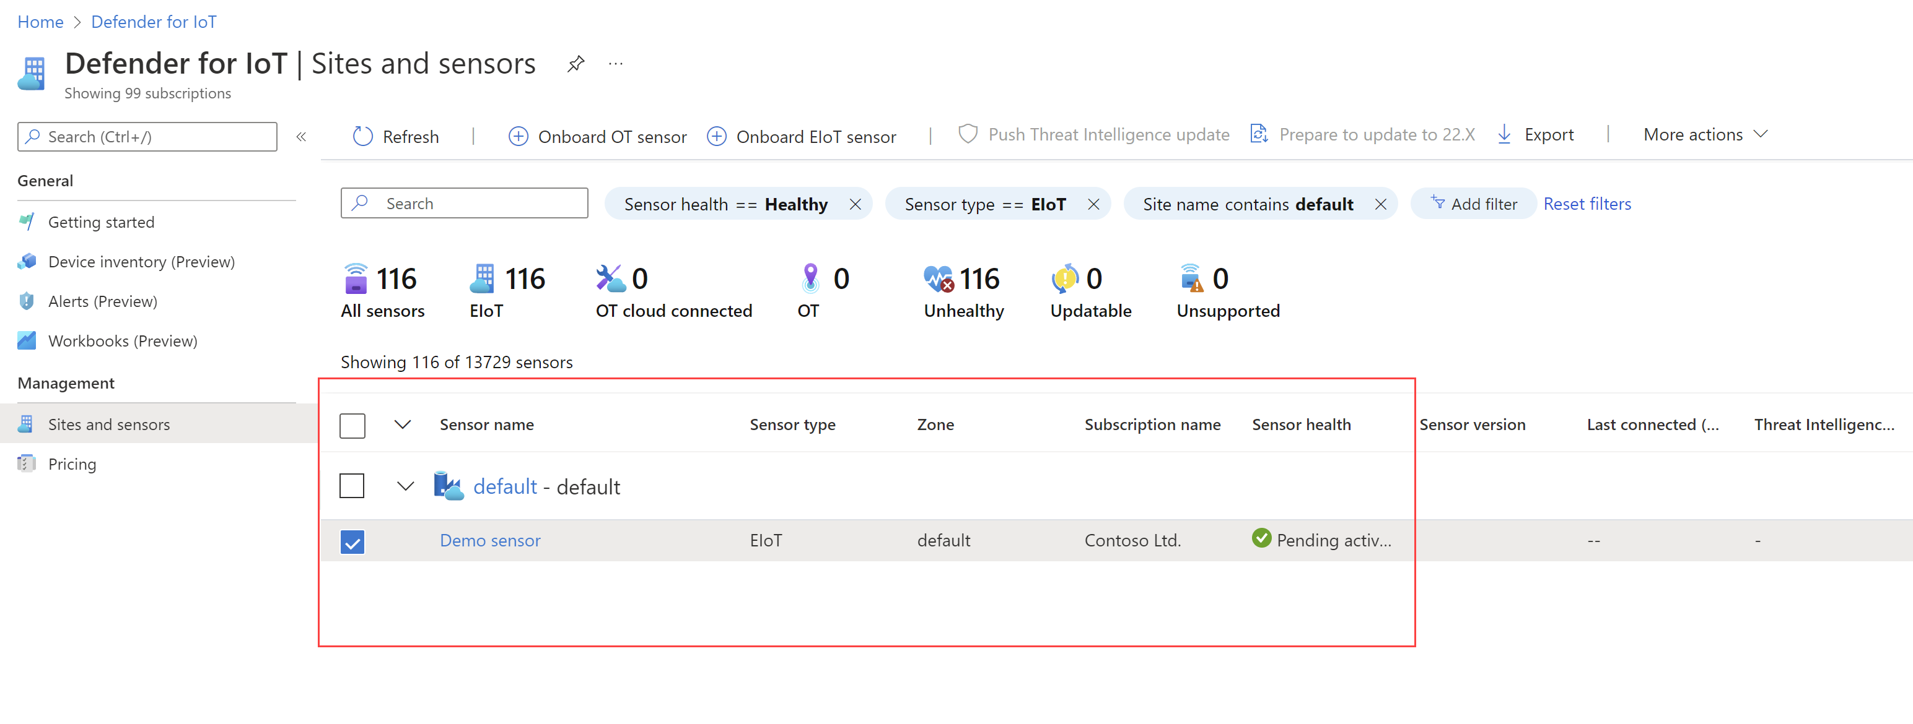Sort by Last connected column
This screenshot has height=724, width=1913.
click(x=1652, y=425)
